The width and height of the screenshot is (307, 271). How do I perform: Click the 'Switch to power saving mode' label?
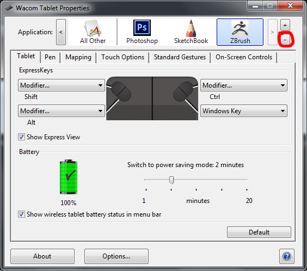click(x=186, y=165)
